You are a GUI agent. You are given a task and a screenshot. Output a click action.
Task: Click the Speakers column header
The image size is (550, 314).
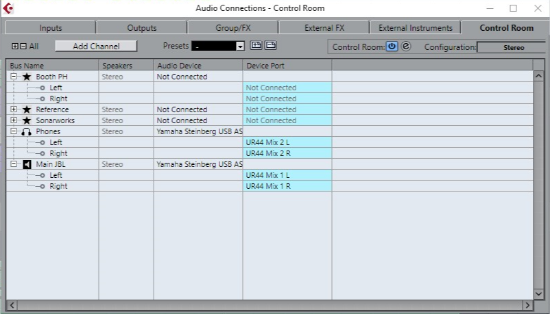pyautogui.click(x=126, y=66)
